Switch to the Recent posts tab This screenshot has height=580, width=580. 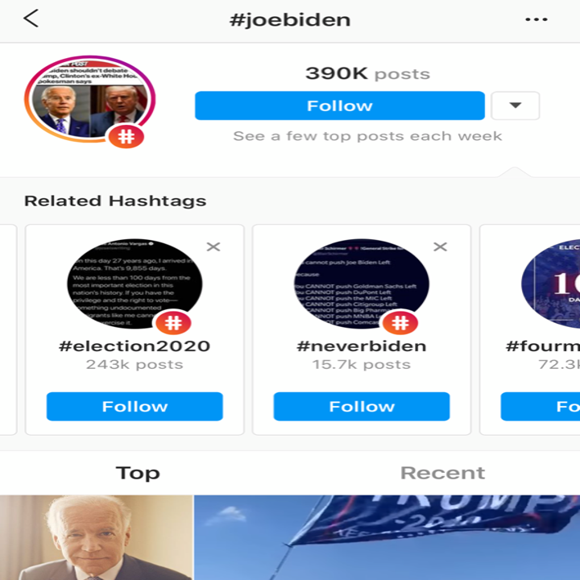pyautogui.click(x=442, y=473)
